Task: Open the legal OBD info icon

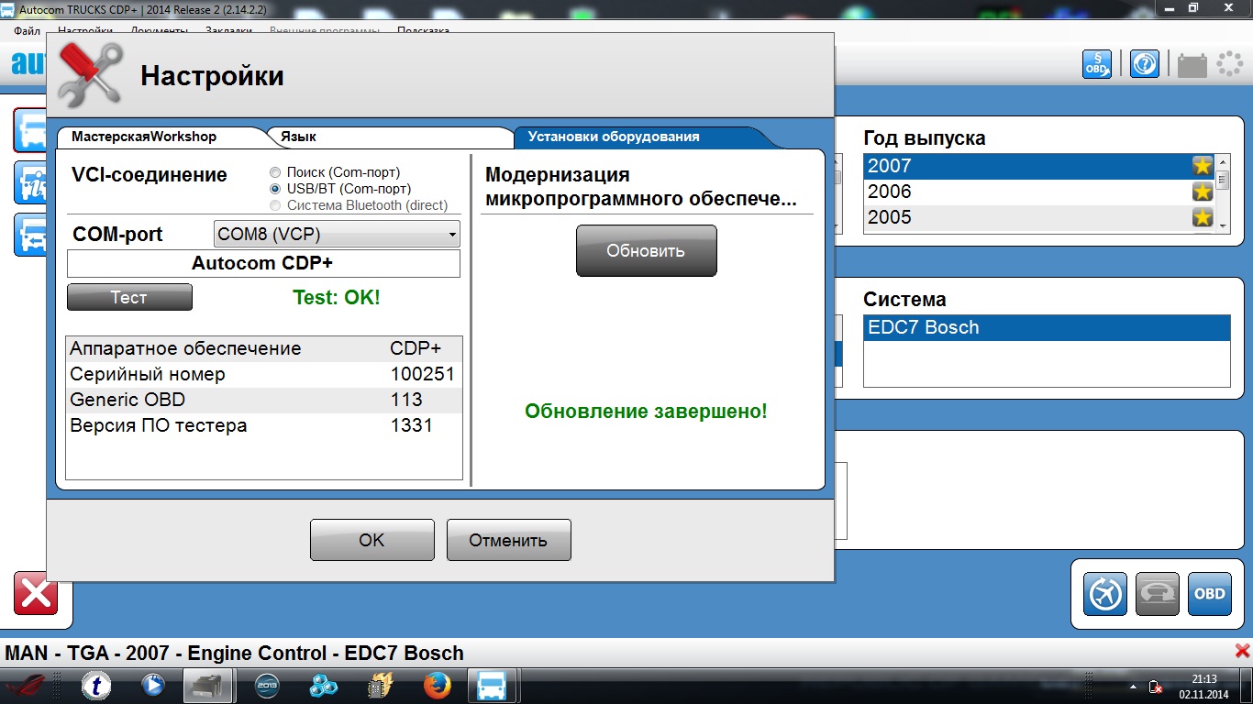Action: pos(1097,63)
